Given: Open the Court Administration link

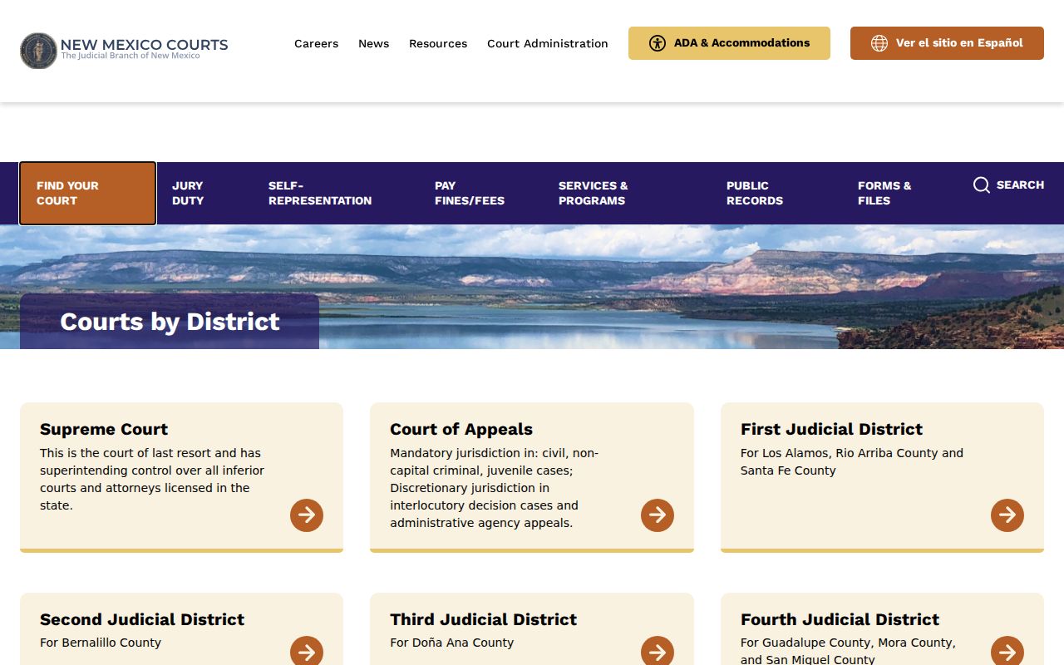Looking at the screenshot, I should (548, 43).
